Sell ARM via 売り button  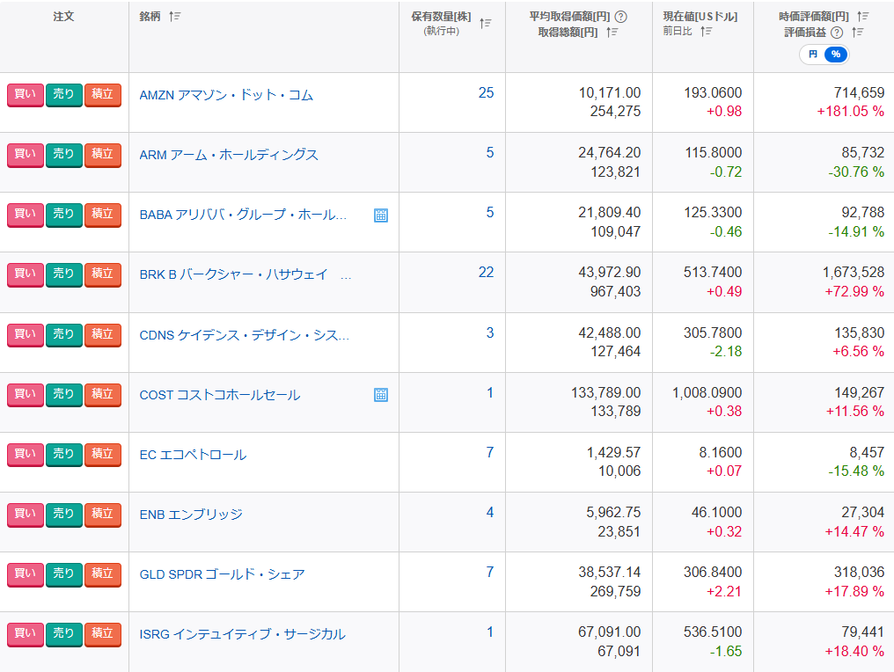(64, 155)
